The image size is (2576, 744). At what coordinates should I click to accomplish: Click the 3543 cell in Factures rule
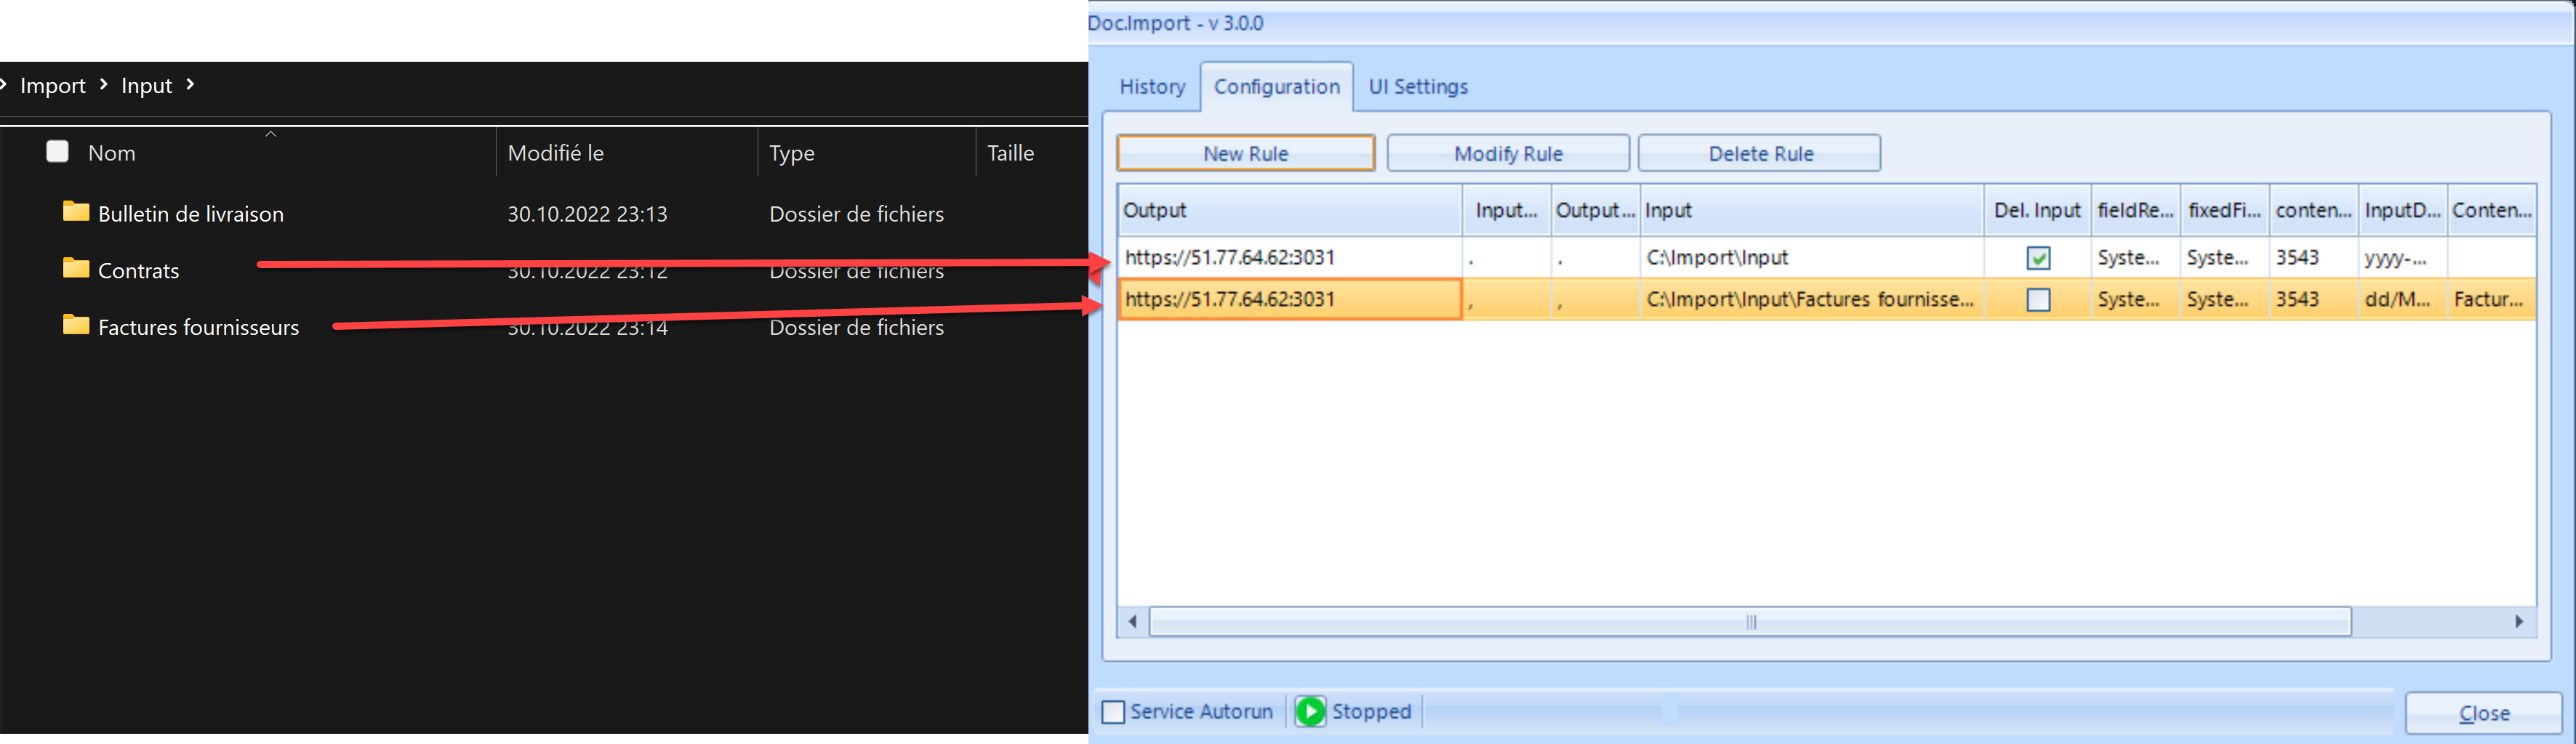click(2313, 299)
